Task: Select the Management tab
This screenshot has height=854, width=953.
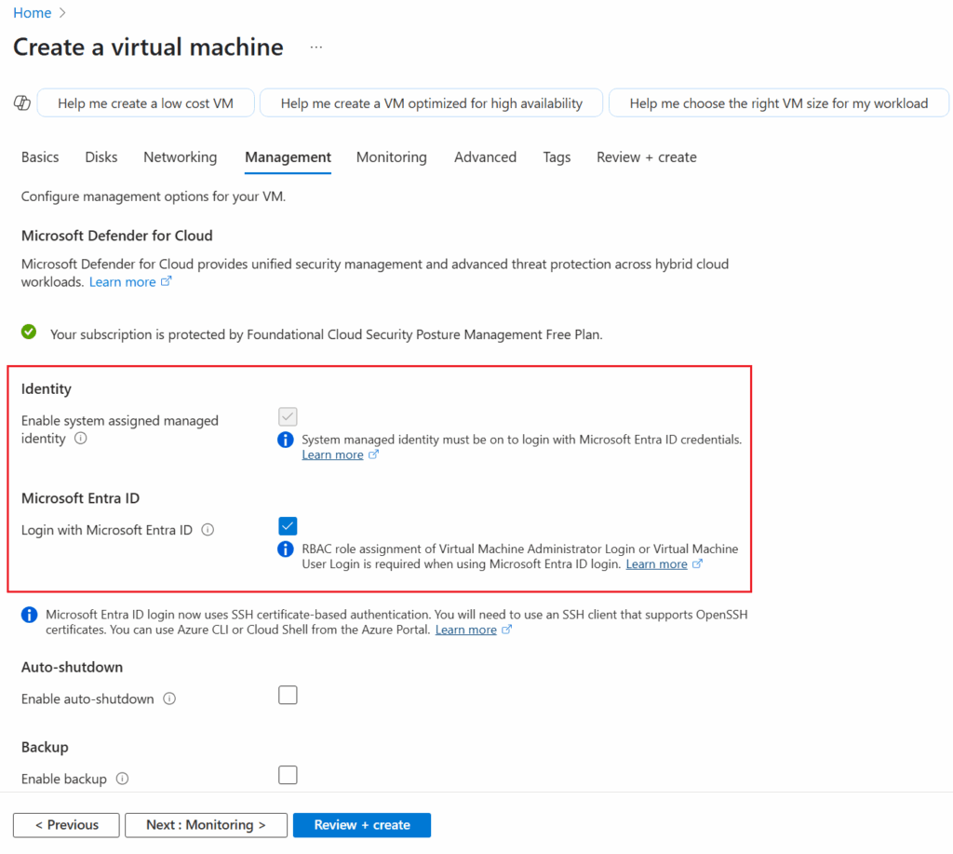Action: [289, 157]
